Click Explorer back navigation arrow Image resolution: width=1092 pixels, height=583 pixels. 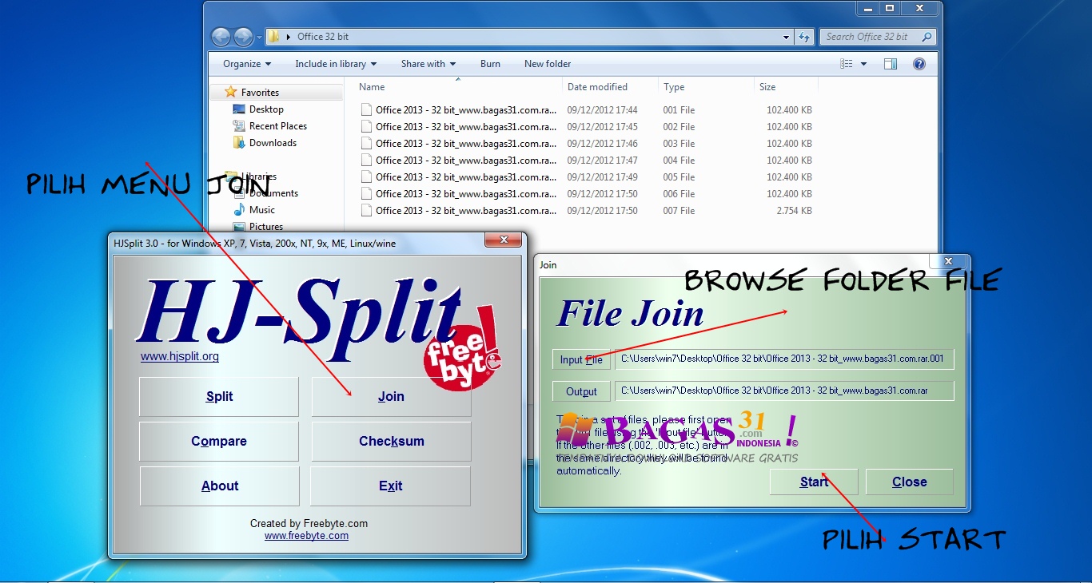pyautogui.click(x=221, y=37)
